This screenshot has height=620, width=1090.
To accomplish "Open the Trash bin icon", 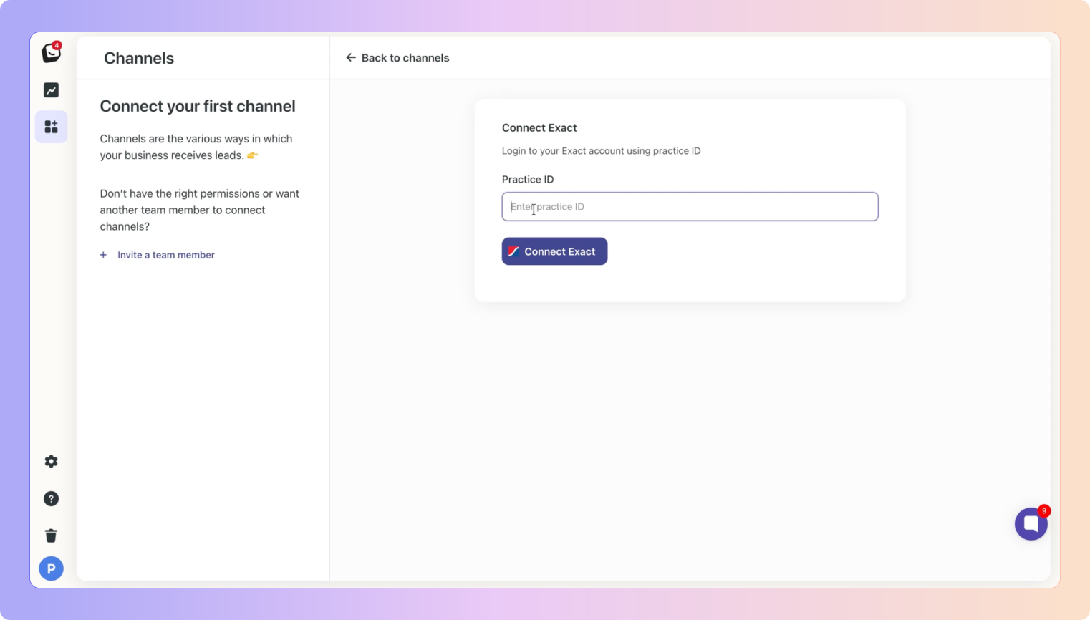I will 52,536.
